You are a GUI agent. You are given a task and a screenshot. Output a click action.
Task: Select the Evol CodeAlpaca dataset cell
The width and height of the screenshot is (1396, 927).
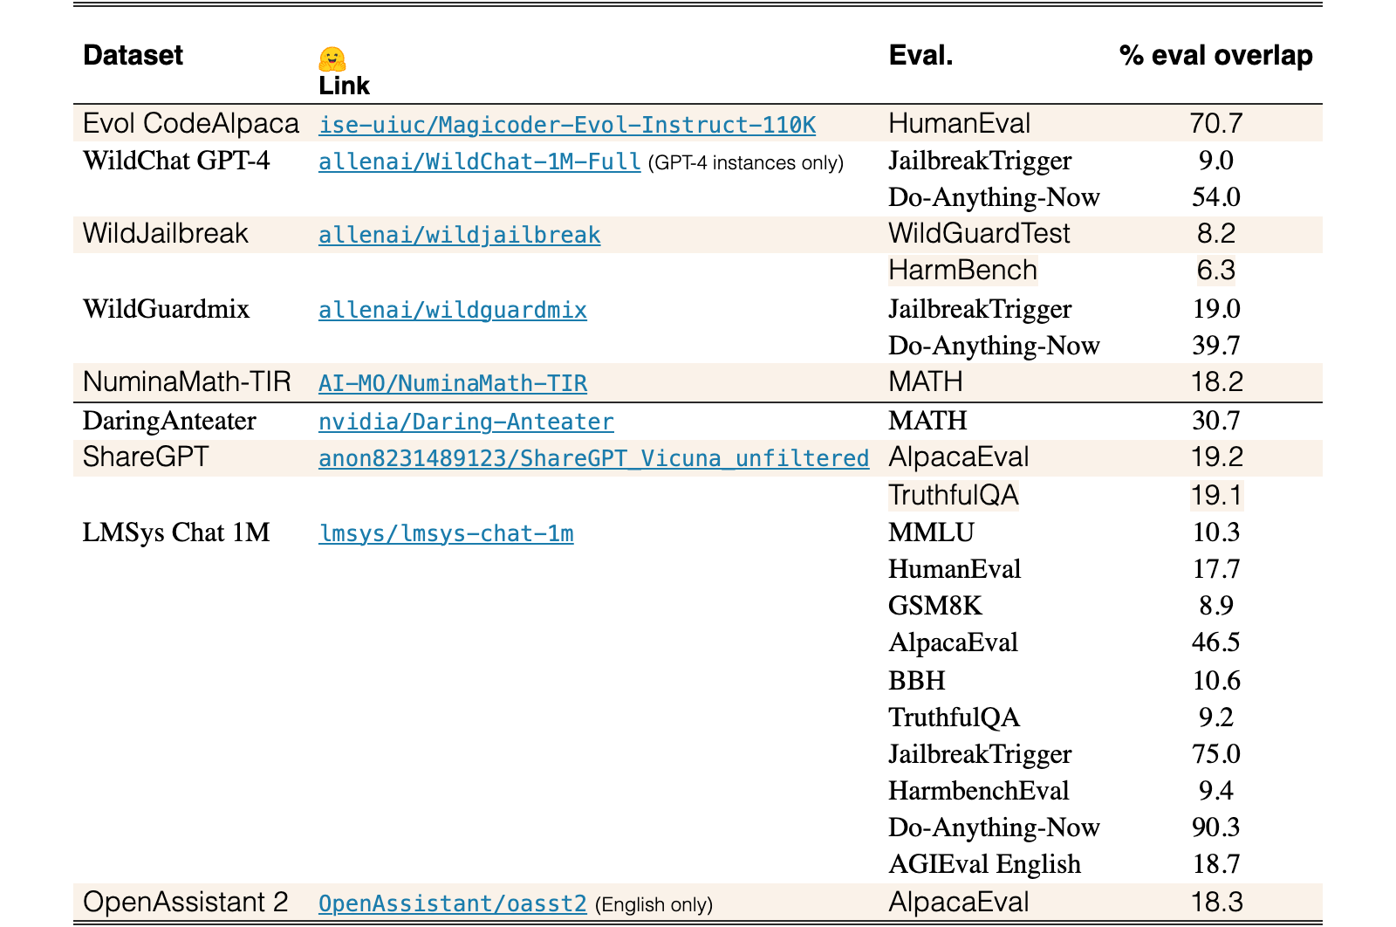[x=191, y=123]
